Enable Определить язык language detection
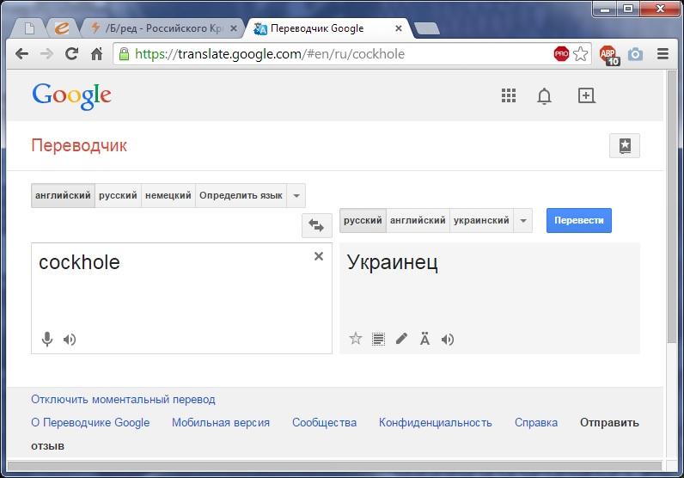Screen dimensions: 684x478 click(241, 195)
